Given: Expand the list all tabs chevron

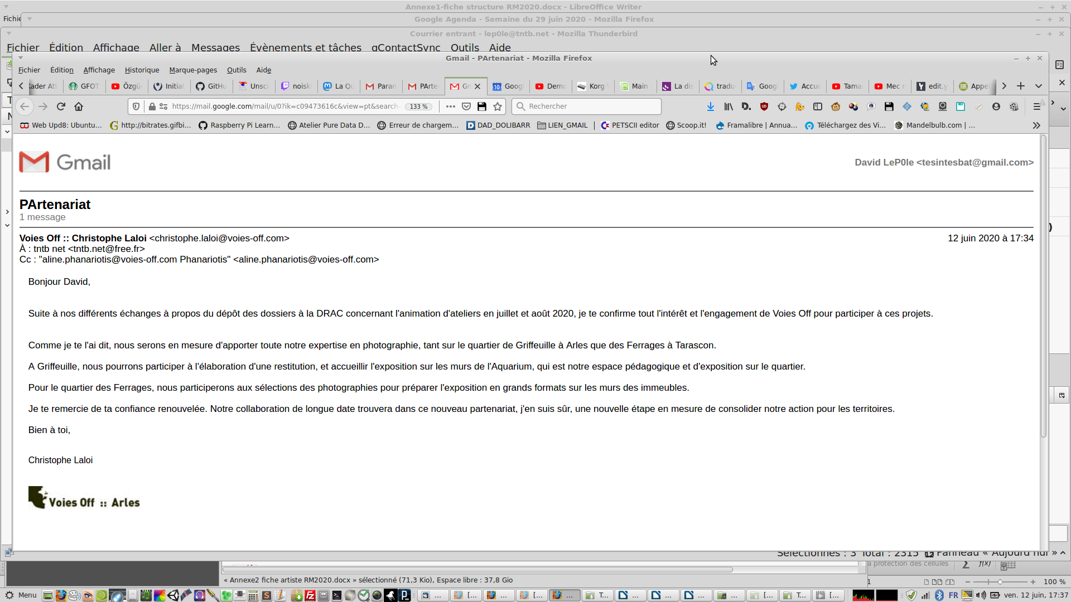Looking at the screenshot, I should (x=1039, y=86).
